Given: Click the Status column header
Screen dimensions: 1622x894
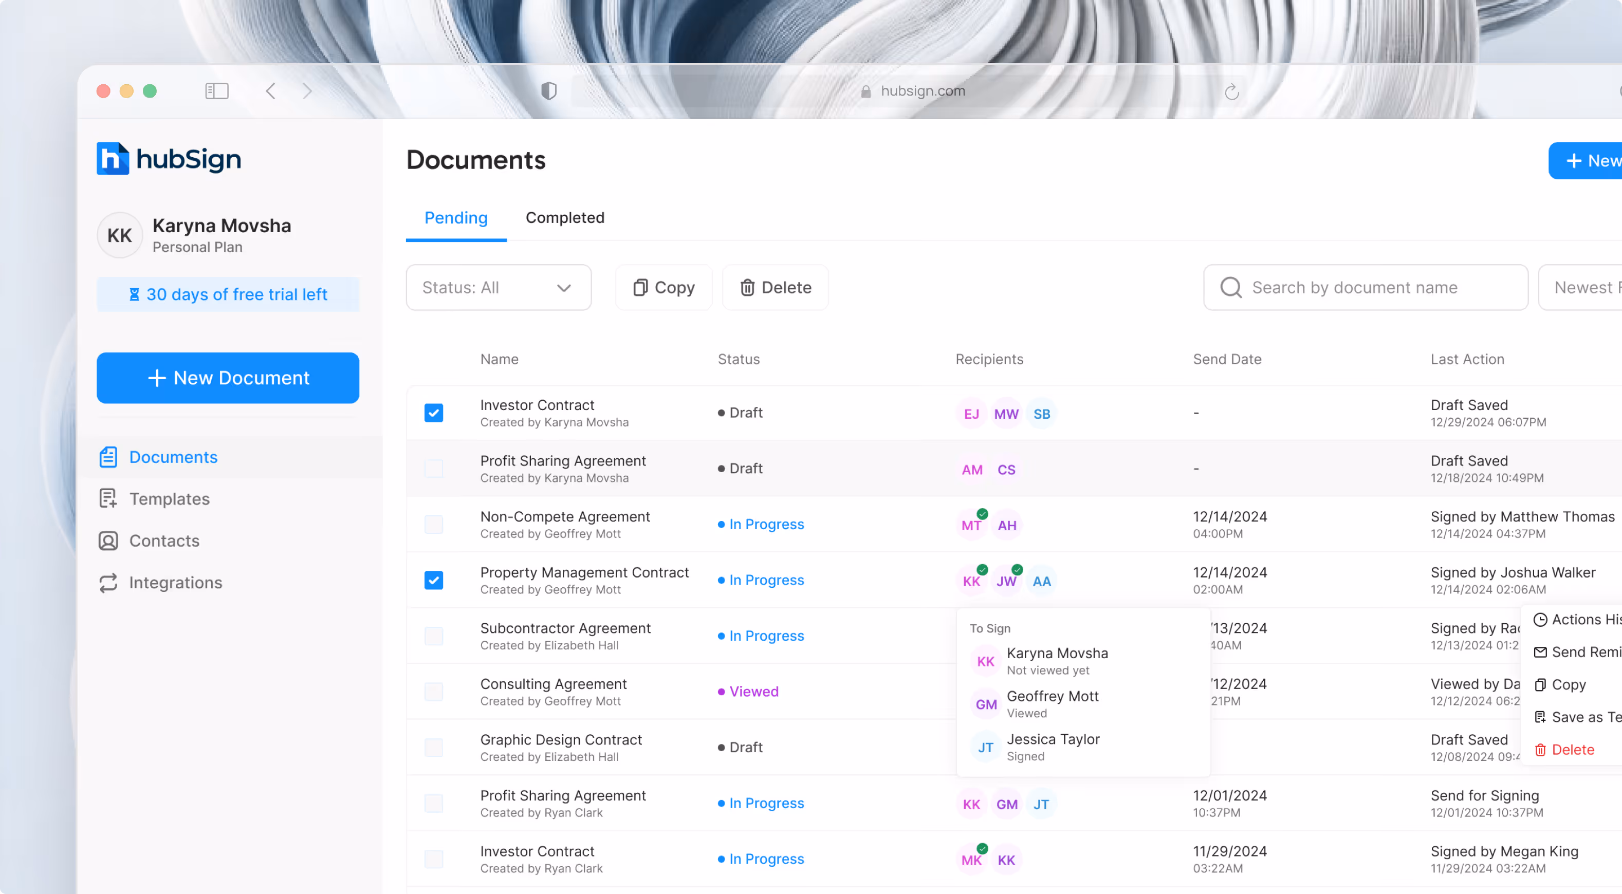Looking at the screenshot, I should [739, 360].
